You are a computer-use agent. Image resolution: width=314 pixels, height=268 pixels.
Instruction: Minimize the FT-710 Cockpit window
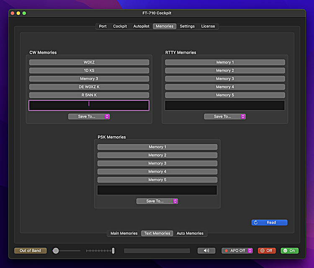click(18, 13)
